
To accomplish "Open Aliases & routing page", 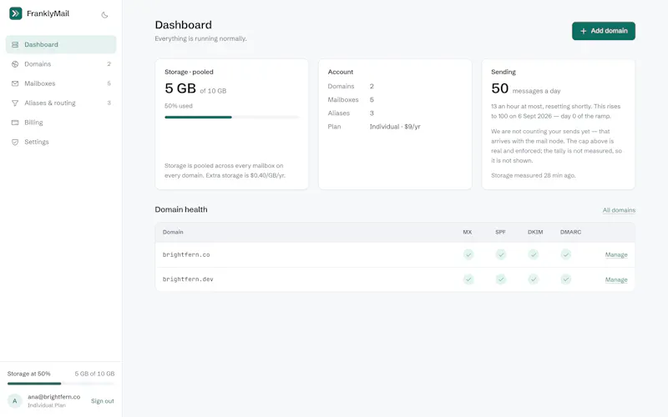I will point(61,103).
